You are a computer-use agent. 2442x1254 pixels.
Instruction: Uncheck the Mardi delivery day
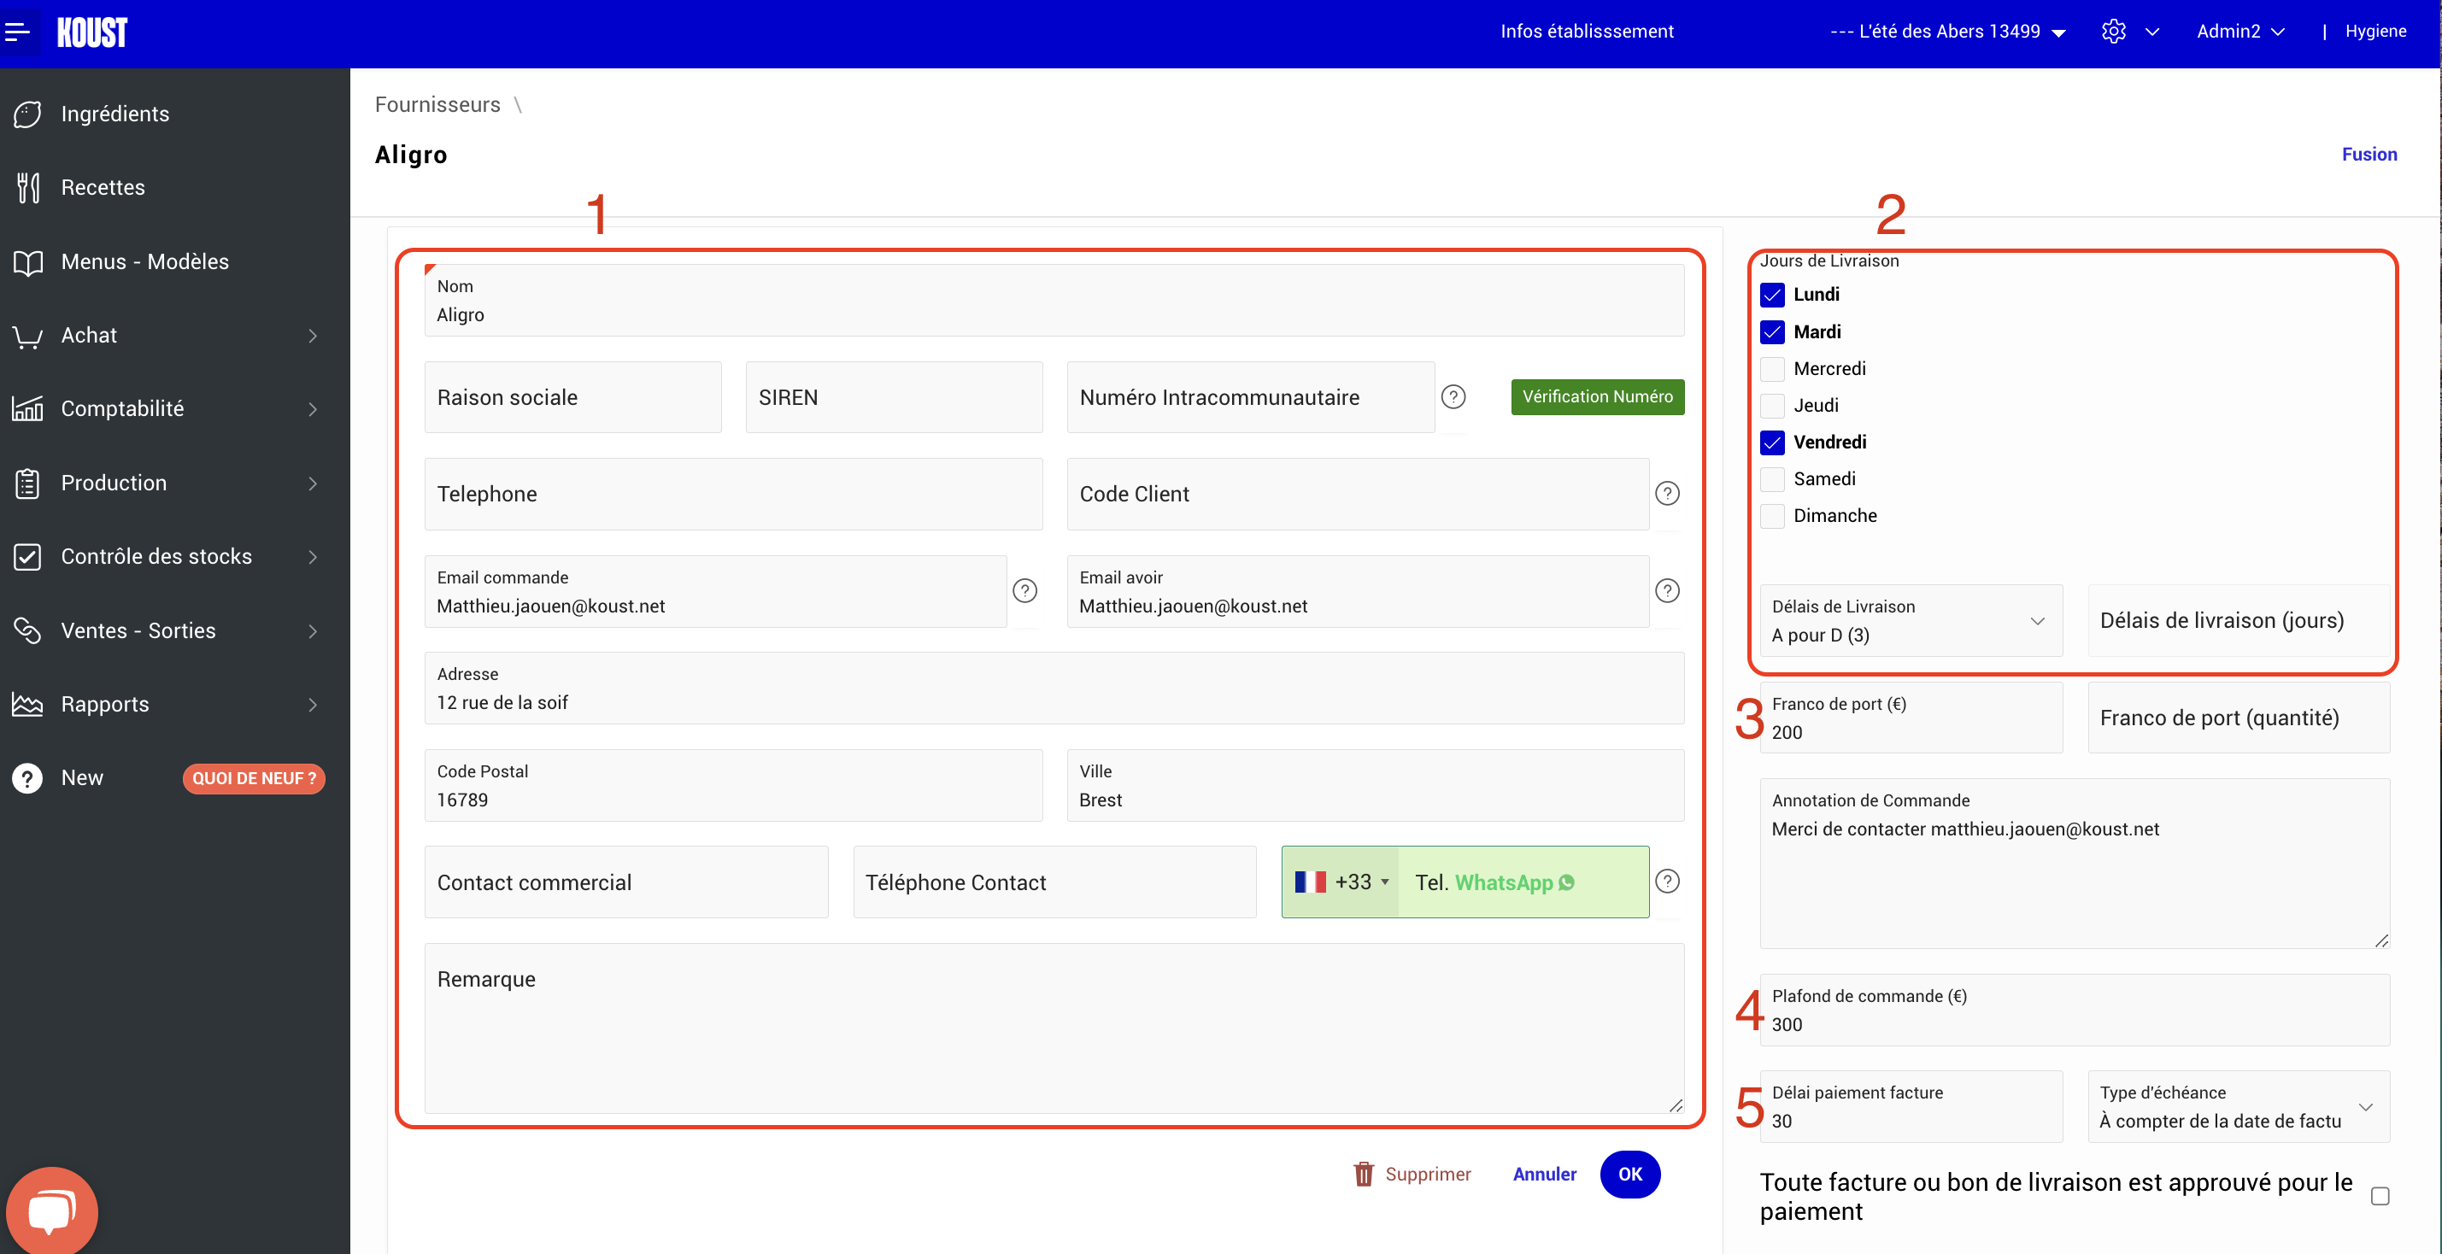click(1772, 331)
